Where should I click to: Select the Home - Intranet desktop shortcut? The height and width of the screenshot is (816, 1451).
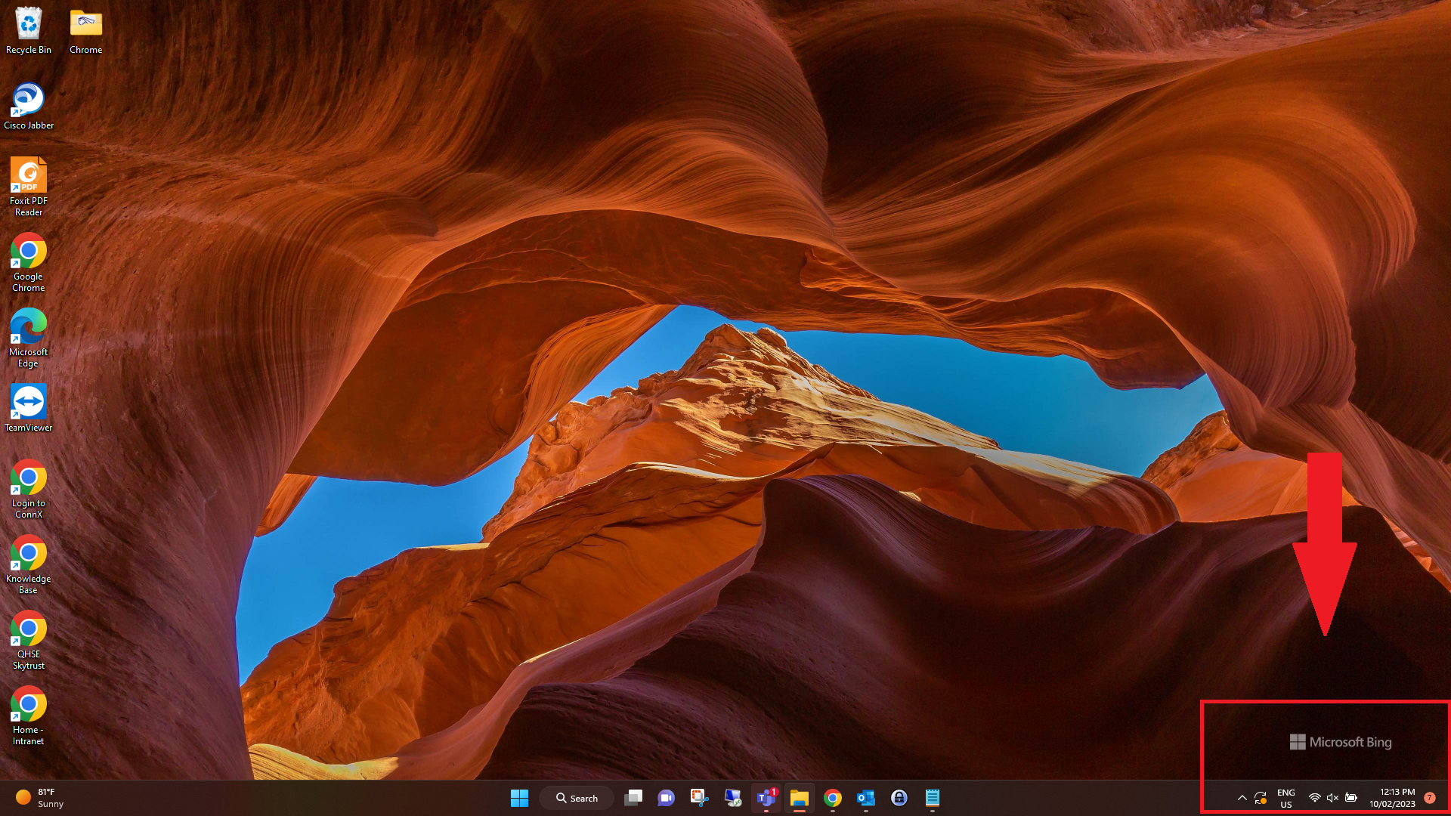29,716
